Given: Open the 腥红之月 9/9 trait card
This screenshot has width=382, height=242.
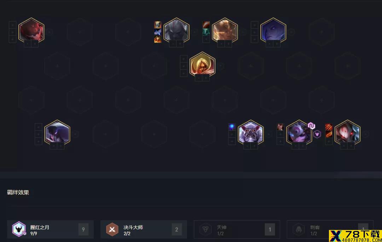Looking at the screenshot, I should click(50, 229).
